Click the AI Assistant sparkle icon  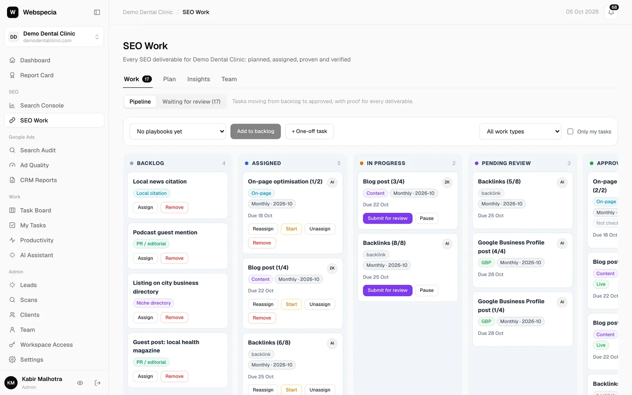[x=12, y=255]
